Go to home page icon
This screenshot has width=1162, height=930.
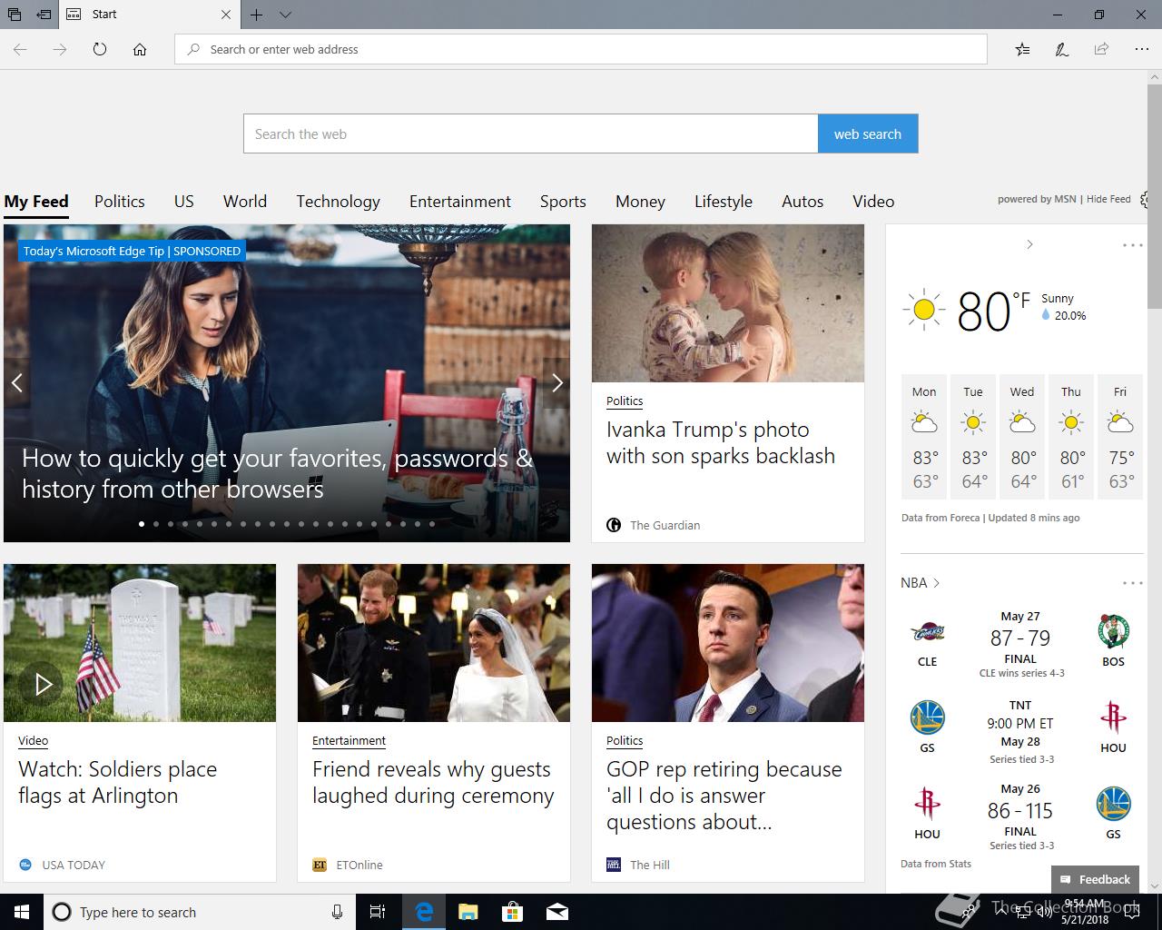tap(140, 49)
